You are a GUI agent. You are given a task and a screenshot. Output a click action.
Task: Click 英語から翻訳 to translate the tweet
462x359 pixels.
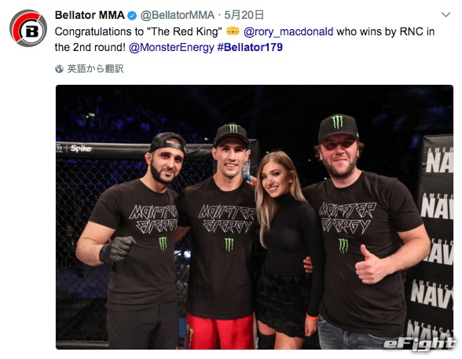coord(95,69)
